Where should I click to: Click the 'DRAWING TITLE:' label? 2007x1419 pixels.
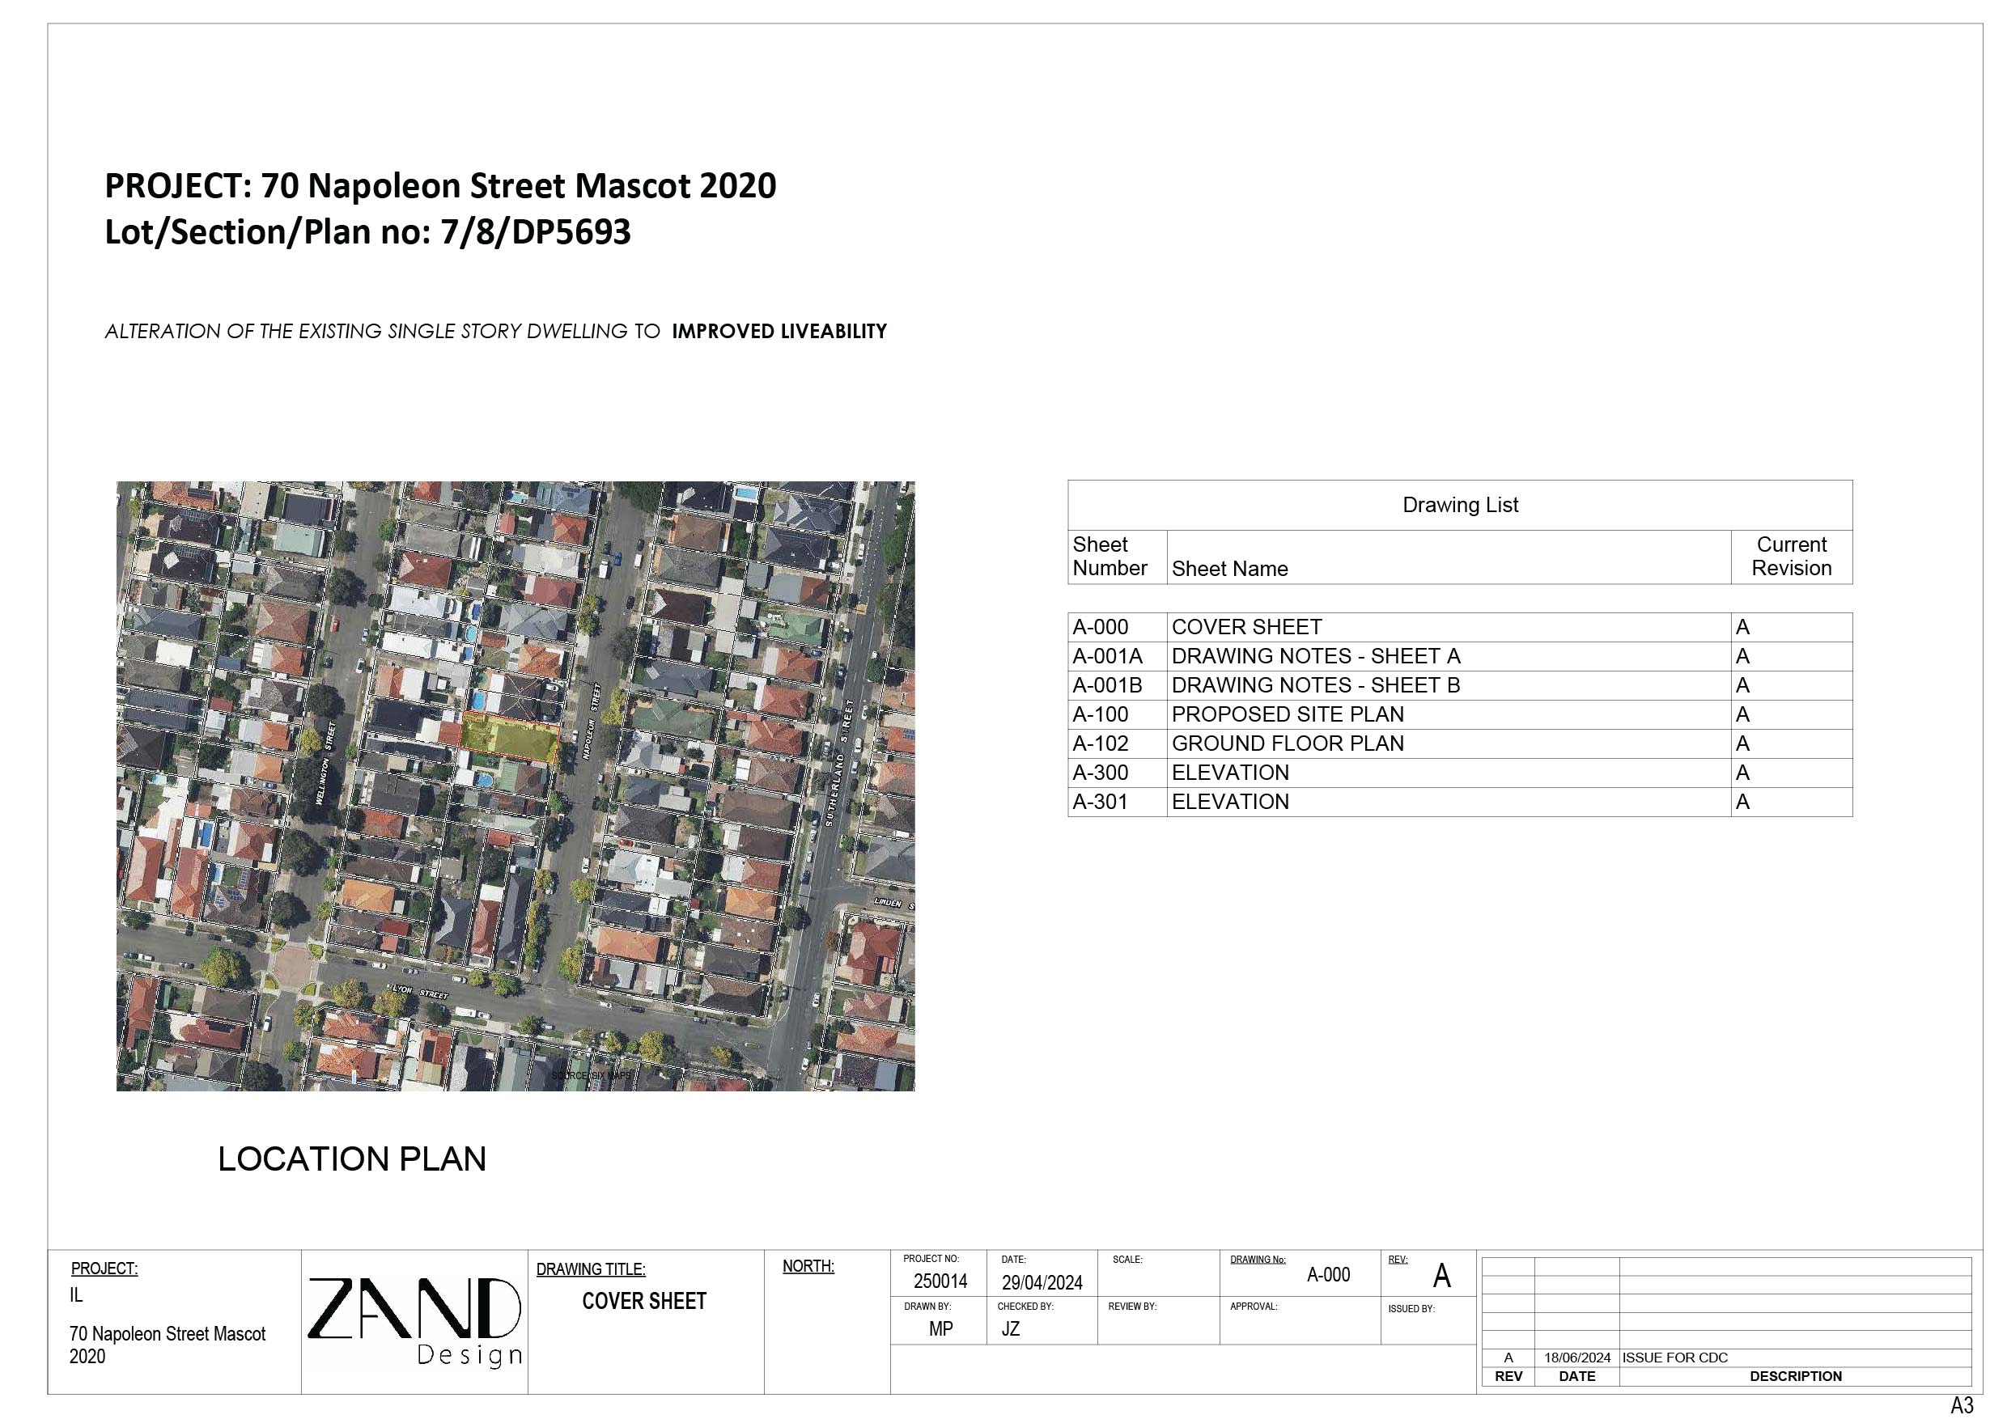click(x=591, y=1269)
